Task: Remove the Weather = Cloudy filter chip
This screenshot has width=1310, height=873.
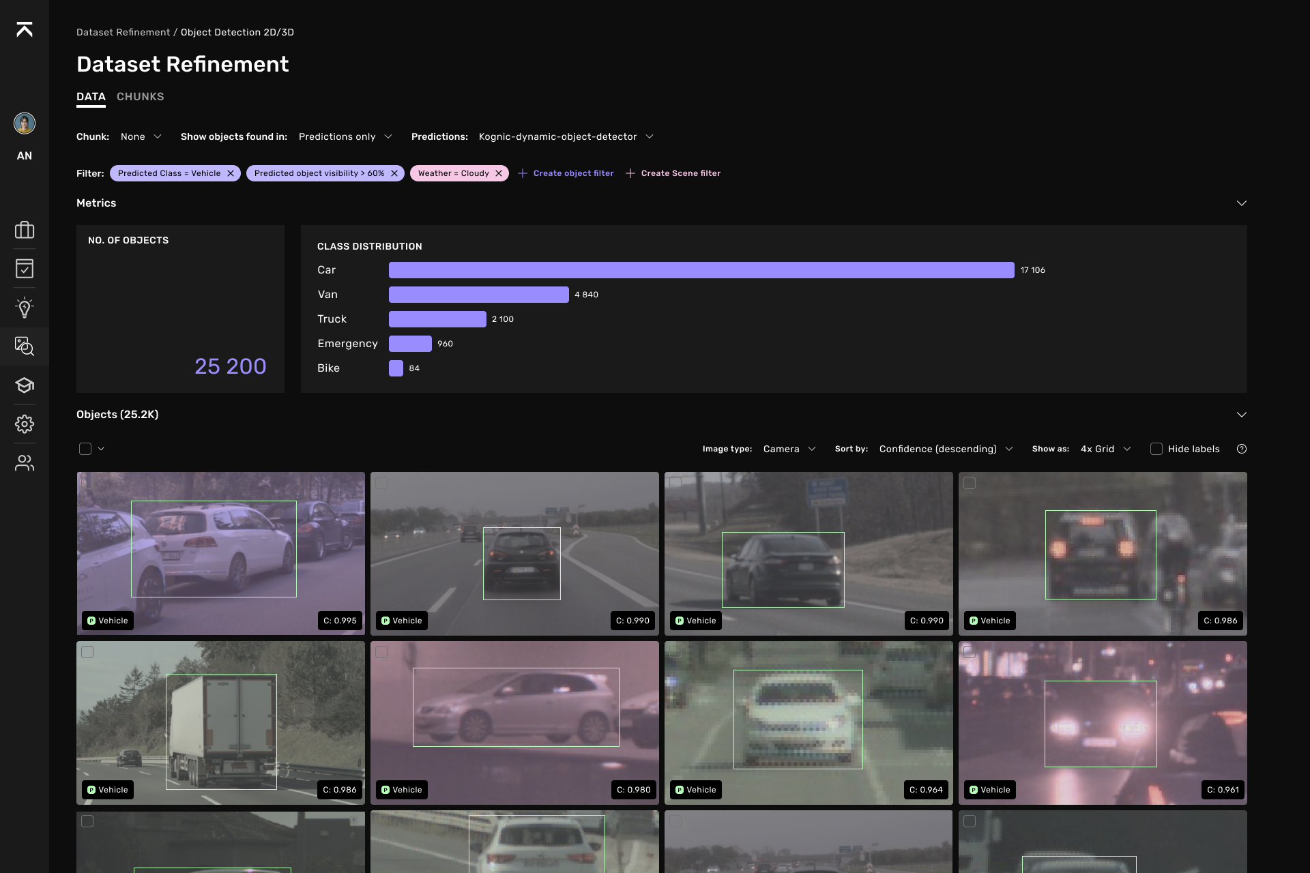Action: point(500,173)
